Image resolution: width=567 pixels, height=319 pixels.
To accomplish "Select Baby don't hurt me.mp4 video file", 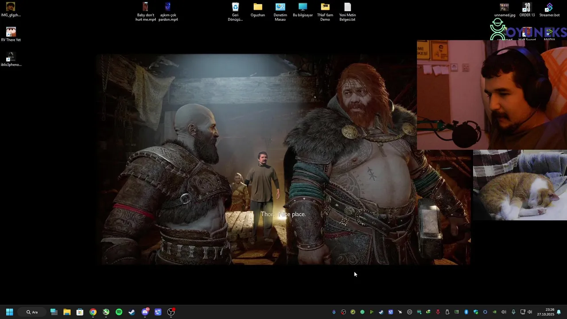I will pos(145,12).
